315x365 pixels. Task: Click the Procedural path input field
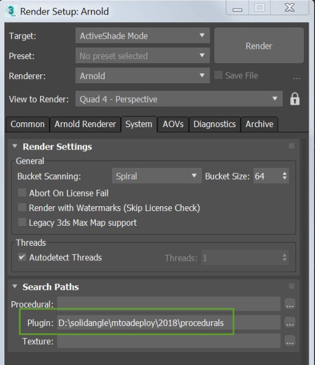(168, 304)
